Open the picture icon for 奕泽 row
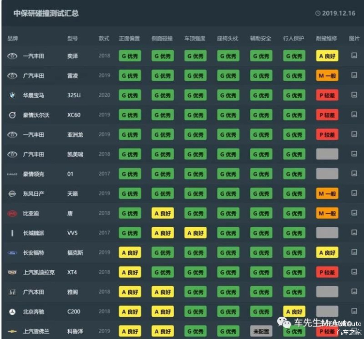The height and width of the screenshot is (339, 364). (x=354, y=56)
